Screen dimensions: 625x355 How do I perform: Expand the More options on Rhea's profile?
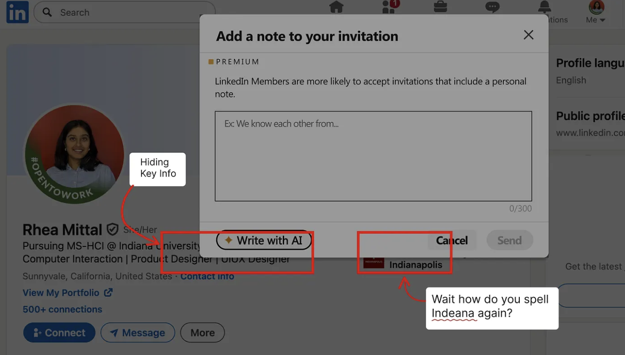(x=202, y=332)
